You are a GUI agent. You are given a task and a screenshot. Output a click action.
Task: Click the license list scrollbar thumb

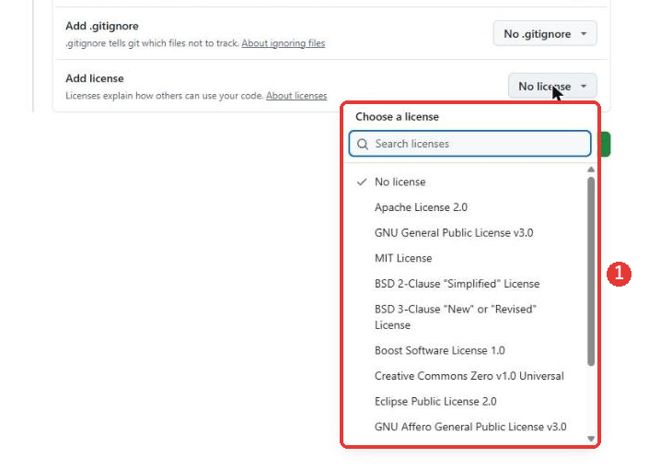pos(591,271)
